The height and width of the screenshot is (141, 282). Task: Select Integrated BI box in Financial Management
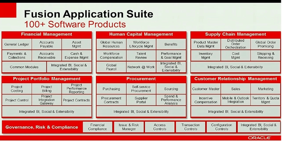[x=69, y=67]
